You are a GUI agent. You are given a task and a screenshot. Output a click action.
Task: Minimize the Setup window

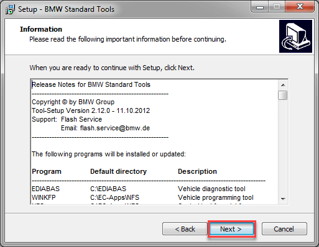[x=260, y=7]
